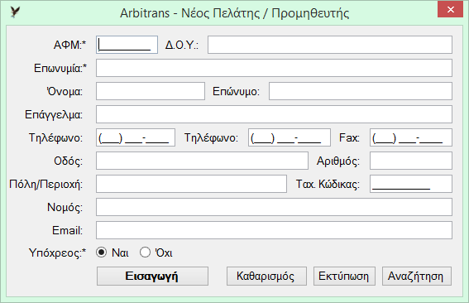Screen dimensions: 469x303
Task: Click the Οδός: label text
Action: [x=68, y=161]
